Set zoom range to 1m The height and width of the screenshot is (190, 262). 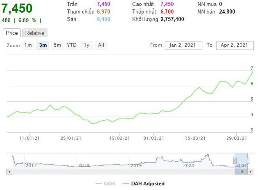point(28,45)
